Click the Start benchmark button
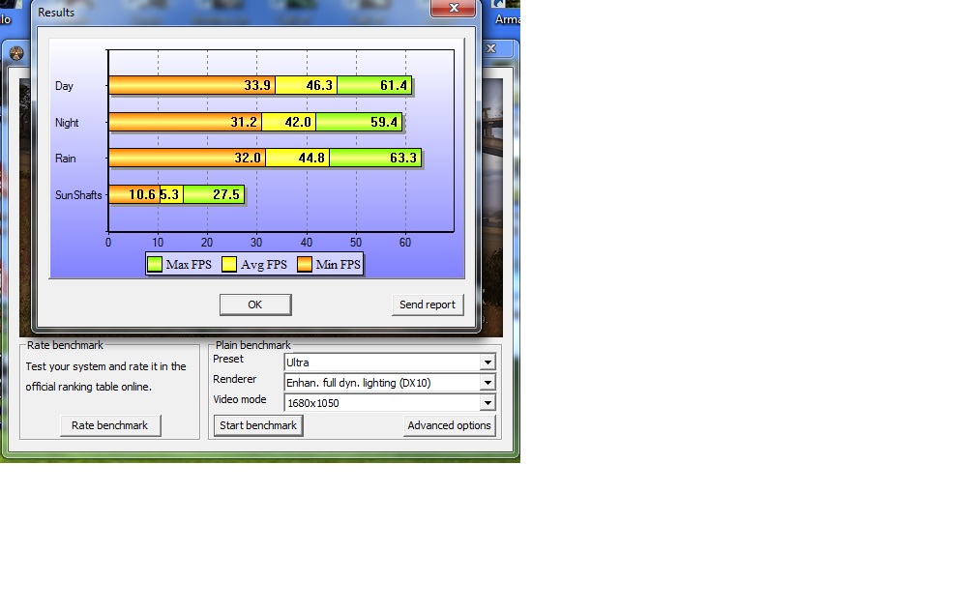 pos(258,425)
